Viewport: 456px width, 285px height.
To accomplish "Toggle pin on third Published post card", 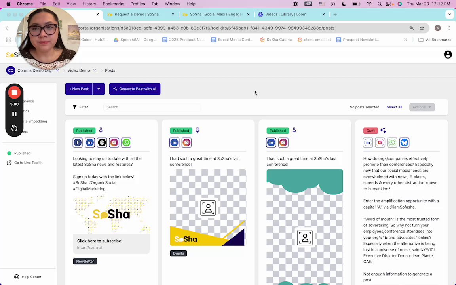I will 294,130.
